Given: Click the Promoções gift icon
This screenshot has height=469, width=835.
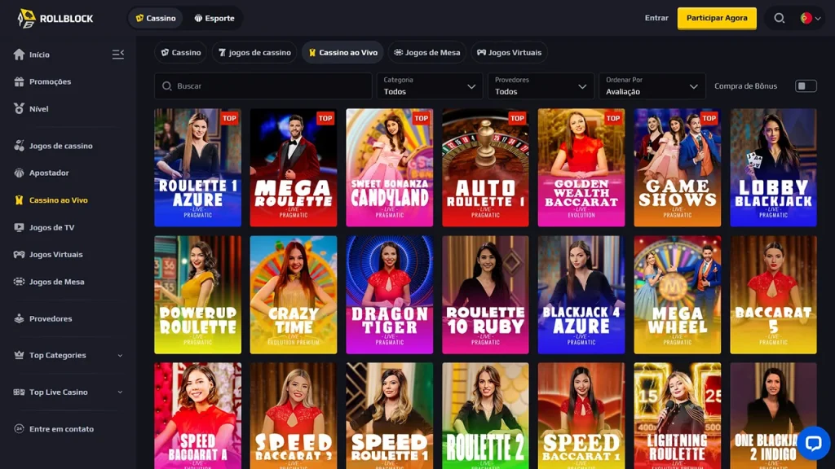Looking at the screenshot, I should [20, 81].
